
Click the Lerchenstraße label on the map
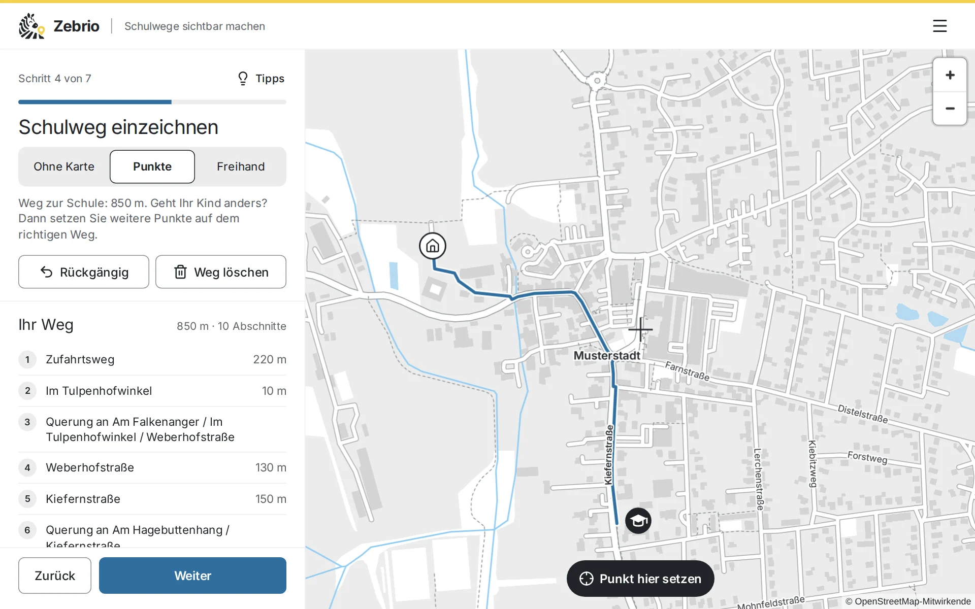[759, 479]
